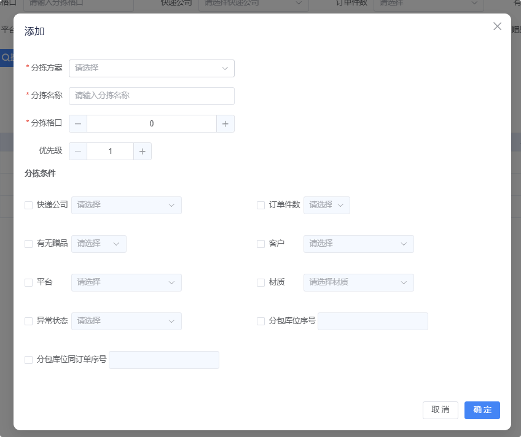Decrease 优先级 with minus button
The width and height of the screenshot is (521, 437).
tap(78, 152)
